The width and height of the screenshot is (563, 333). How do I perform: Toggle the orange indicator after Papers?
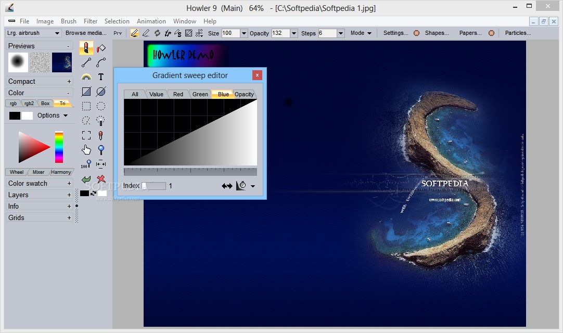coord(492,33)
